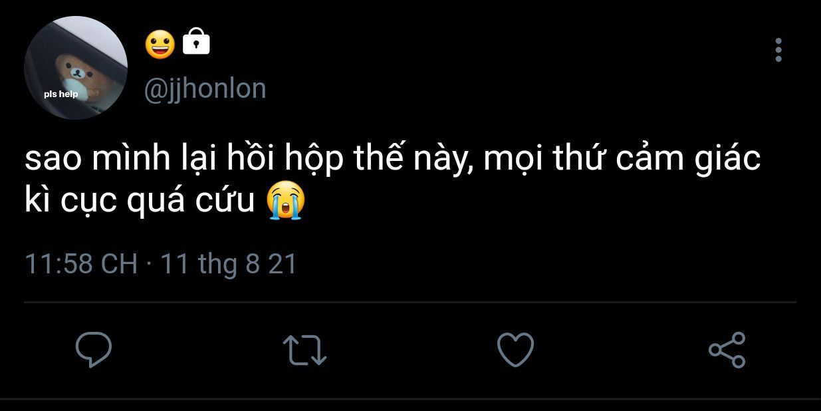Image resolution: width=821 pixels, height=411 pixels.
Task: Open the three-dot more options menu
Action: point(778,50)
